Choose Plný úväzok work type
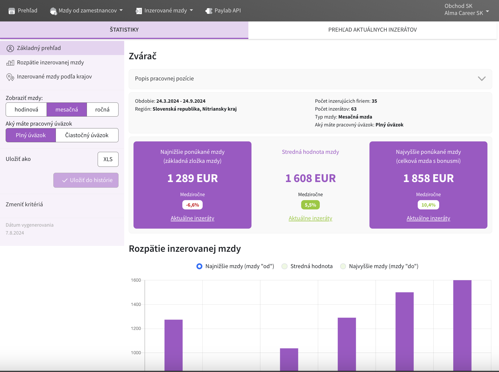Screen dimensions: 499x372 click(x=31, y=135)
